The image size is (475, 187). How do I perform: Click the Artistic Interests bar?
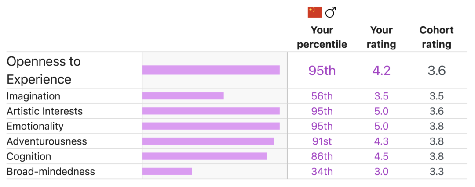[x=211, y=111]
